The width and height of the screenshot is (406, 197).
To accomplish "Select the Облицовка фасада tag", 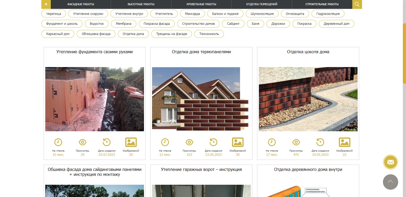I will [96, 34].
